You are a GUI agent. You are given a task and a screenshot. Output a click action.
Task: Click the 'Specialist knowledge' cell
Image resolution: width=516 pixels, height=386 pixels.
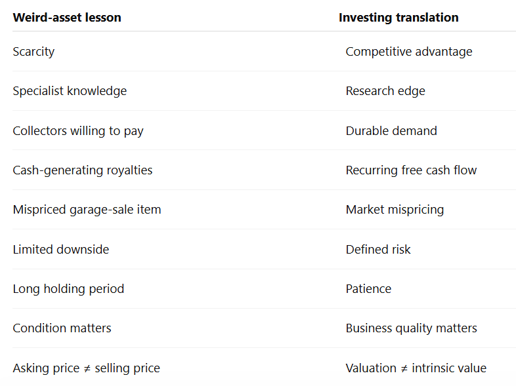[70, 91]
